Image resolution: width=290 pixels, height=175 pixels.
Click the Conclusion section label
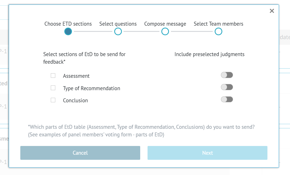[75, 101]
